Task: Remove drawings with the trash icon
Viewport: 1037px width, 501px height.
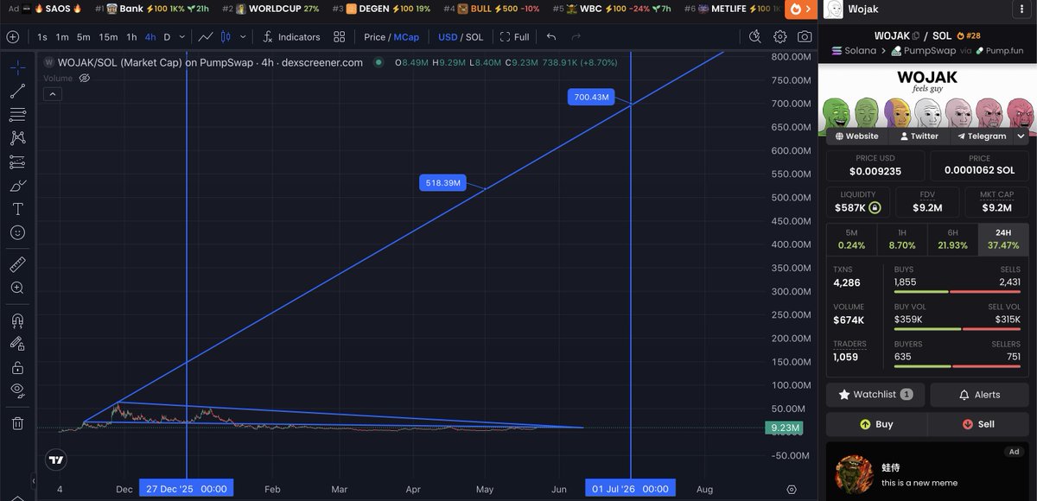Action: (x=17, y=422)
